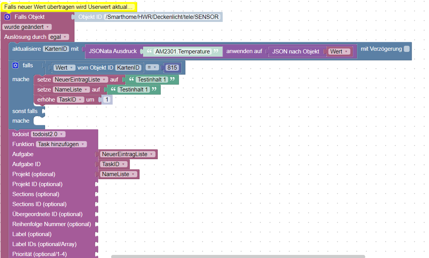Edit Testinhalt 1 text for NameListe
Screen dimensions: 429x258
(x=133, y=90)
